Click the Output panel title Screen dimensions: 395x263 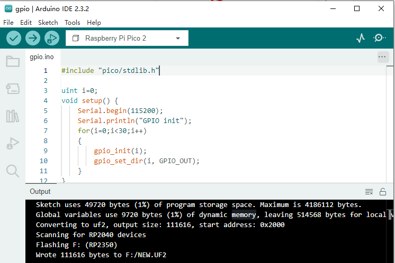[x=40, y=191]
